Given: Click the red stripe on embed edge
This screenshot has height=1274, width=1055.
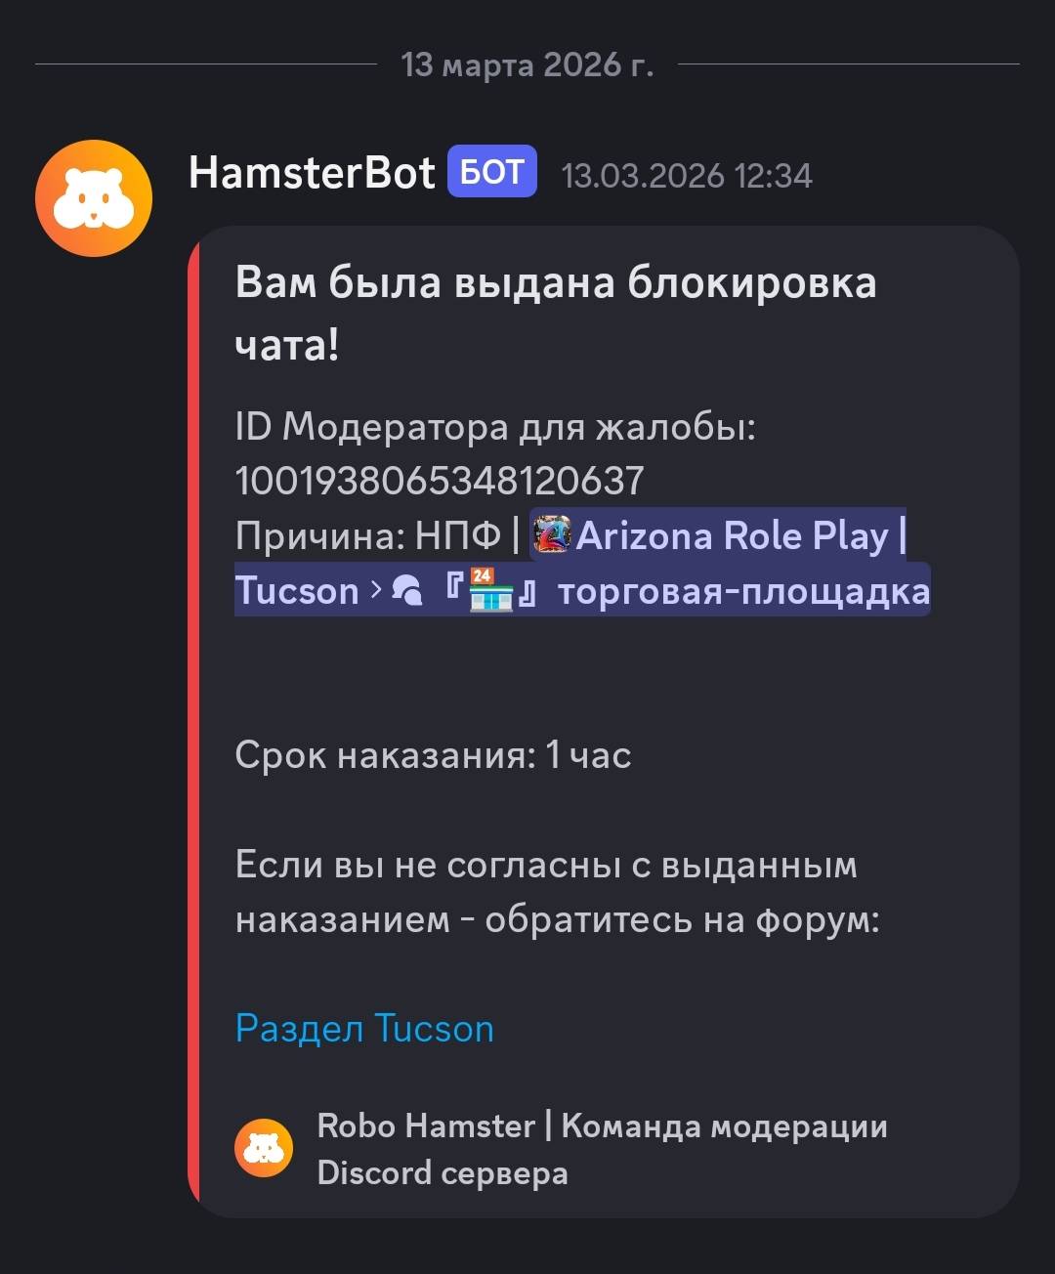Looking at the screenshot, I should point(193,722).
